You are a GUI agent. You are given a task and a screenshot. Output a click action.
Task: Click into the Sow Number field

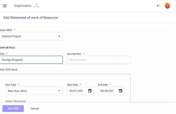[98, 60]
